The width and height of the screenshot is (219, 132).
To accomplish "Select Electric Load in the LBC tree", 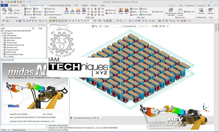I will (x=11, y=52).
